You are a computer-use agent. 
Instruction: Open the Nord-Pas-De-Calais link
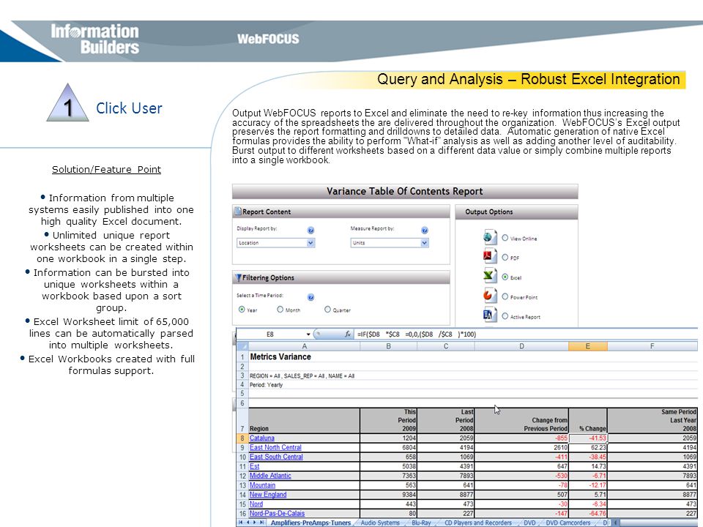click(x=277, y=513)
